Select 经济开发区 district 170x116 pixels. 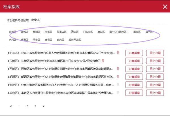[75, 40]
